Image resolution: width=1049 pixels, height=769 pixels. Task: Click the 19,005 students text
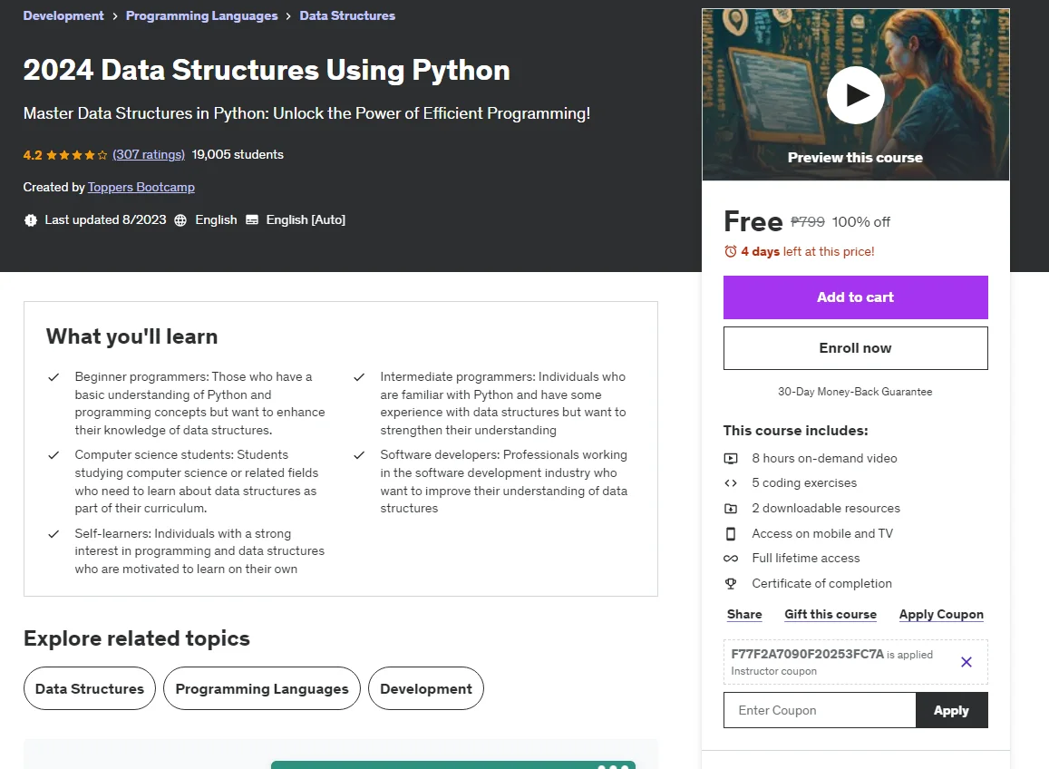pyautogui.click(x=238, y=154)
